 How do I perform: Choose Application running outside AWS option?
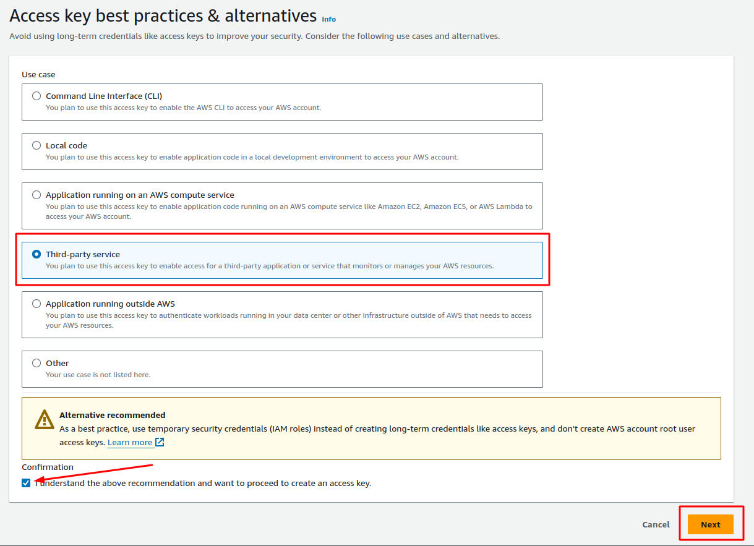[36, 304]
